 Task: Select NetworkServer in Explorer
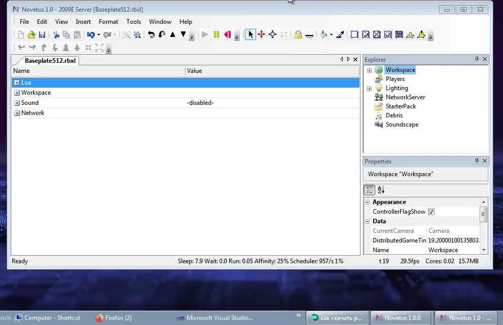(405, 97)
